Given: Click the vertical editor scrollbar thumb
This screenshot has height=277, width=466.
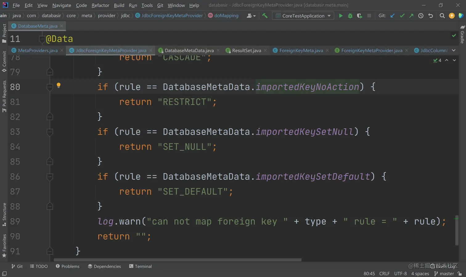Looking at the screenshot, I should pyautogui.click(x=456, y=230).
